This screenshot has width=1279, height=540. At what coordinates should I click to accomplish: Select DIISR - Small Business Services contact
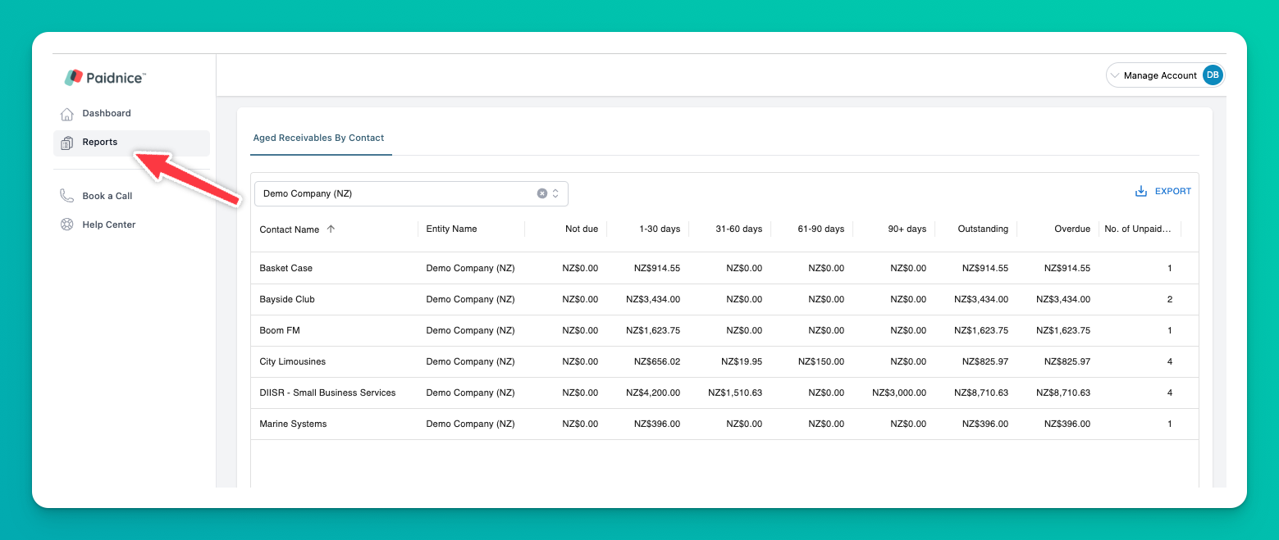tap(327, 393)
